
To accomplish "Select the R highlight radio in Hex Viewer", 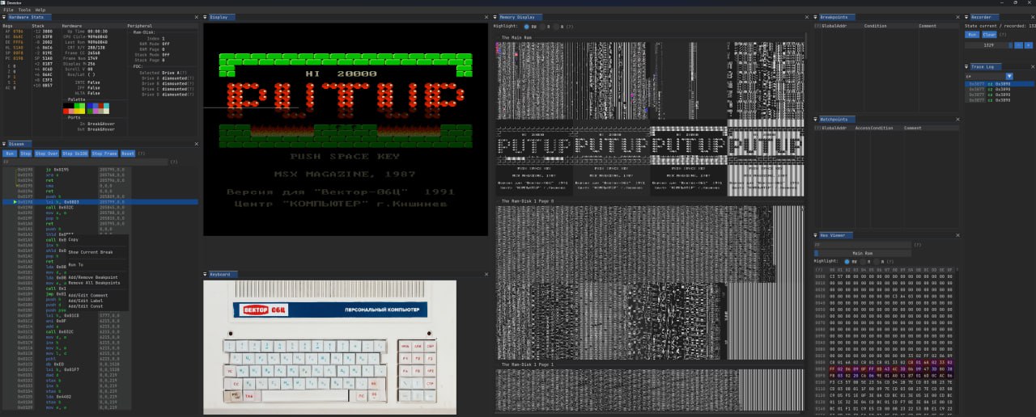I will point(864,261).
